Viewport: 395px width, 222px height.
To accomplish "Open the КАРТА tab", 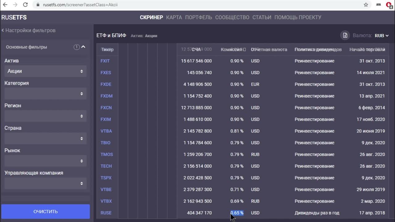I will click(174, 17).
